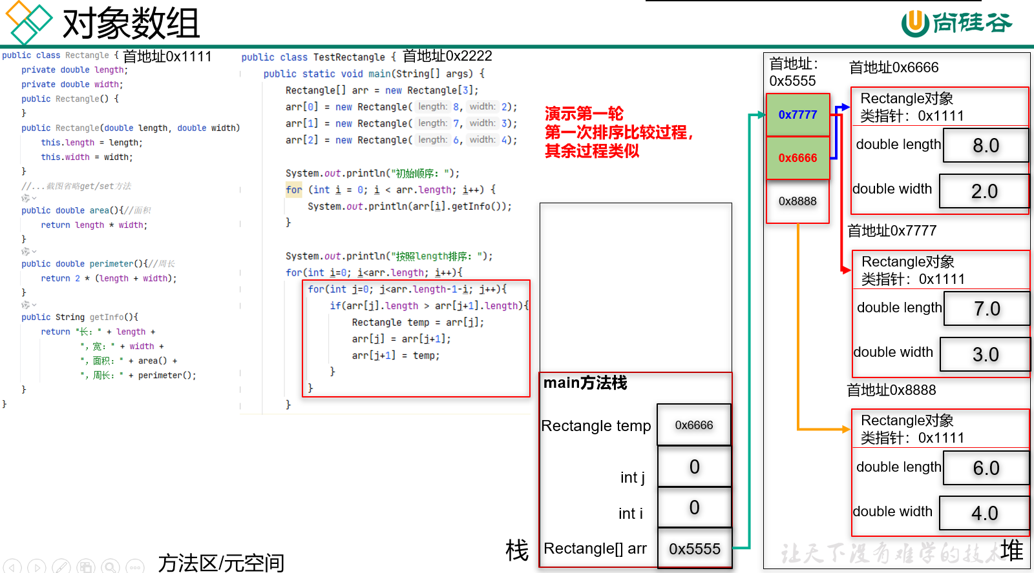Click the arr[1] = new Rectangle code line
This screenshot has height=573, width=1034.
pyautogui.click(x=401, y=123)
